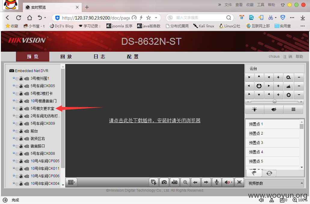Image resolution: width=310 pixels, height=204 pixels.
Task: Toggle PTZ light bulb button
Action: [255, 109]
